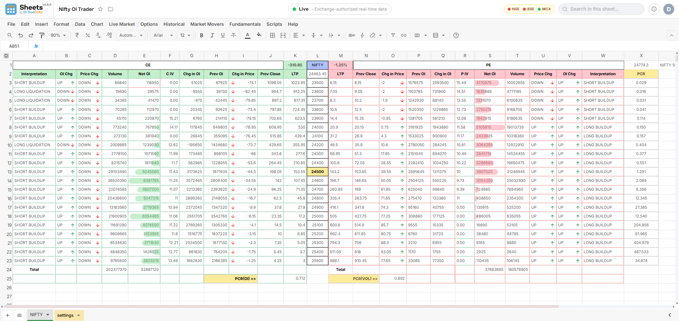Toggle strikethrough formatting
Screen dimensions: 679x321
234,35
